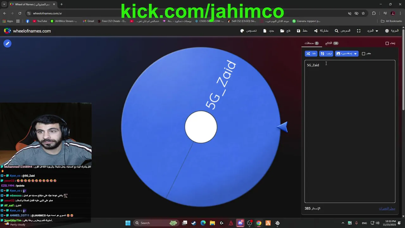This screenshot has width=405, height=228.
Task: Open the YouTube bookmark
Action: click(40, 21)
